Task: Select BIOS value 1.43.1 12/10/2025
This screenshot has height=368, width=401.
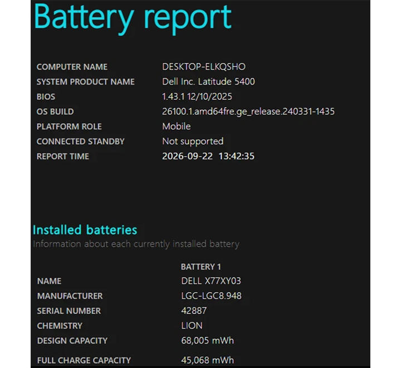Action: (197, 96)
